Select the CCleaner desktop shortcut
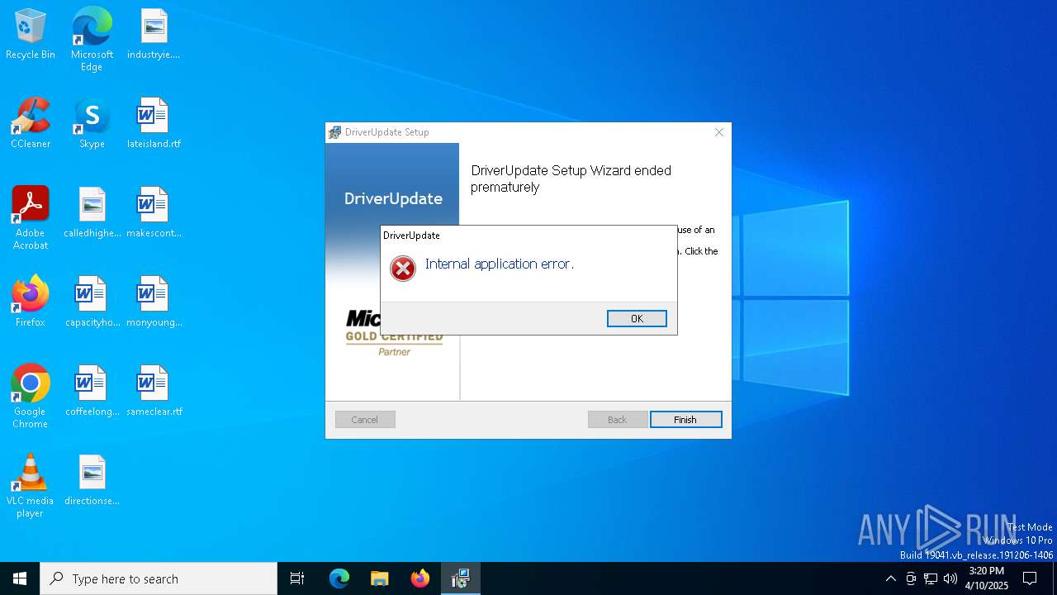1057x595 pixels. (x=31, y=124)
